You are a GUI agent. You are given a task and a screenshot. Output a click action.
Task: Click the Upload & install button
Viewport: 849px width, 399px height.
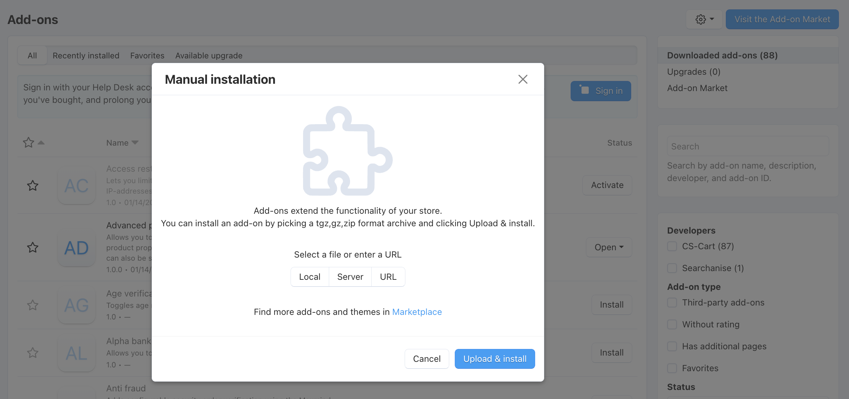[494, 359]
